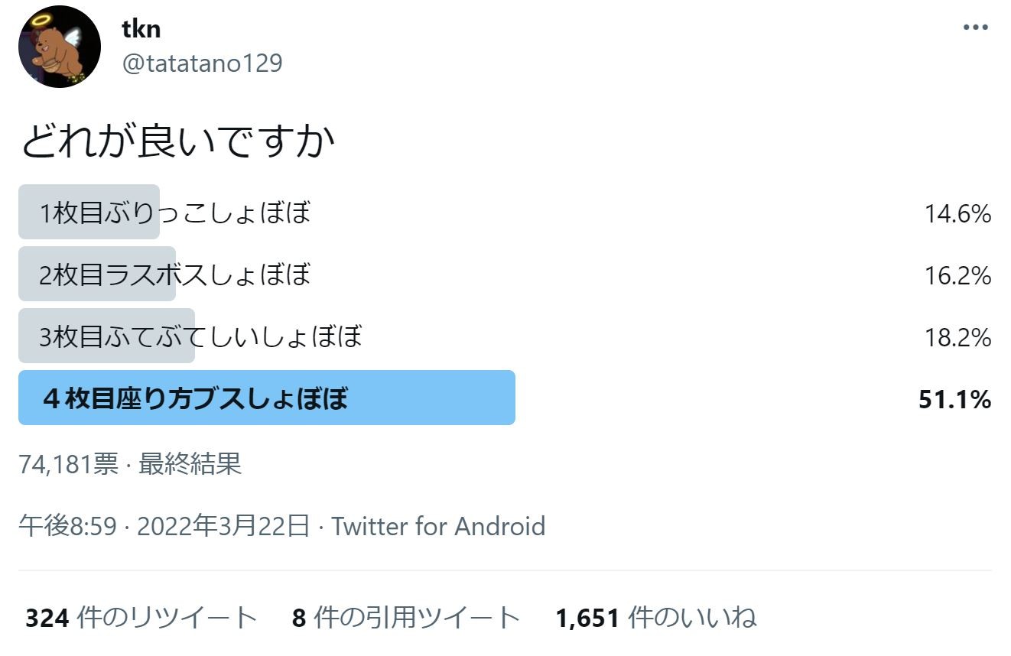This screenshot has width=1011, height=656.
Task: Open the 午後8:59 tweet timestamp link
Action: (67, 526)
